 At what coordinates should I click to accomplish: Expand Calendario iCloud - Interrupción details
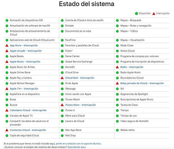[28, 111]
